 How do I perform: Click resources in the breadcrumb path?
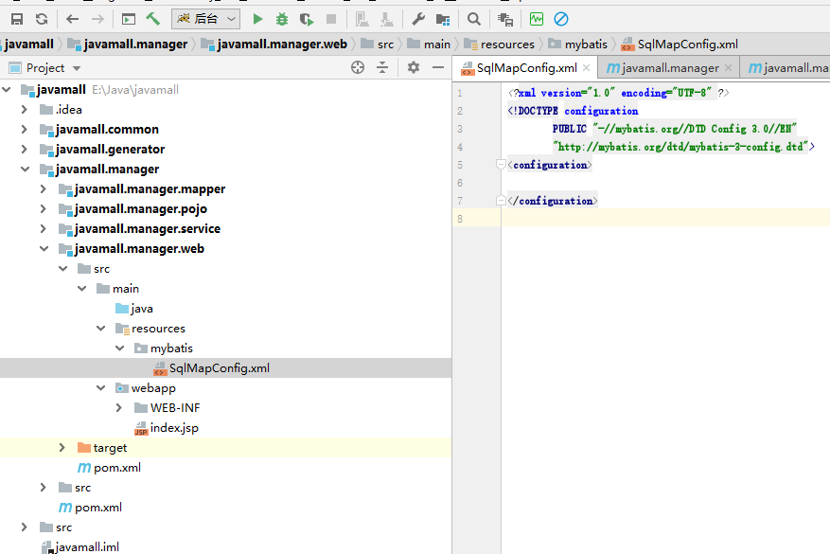point(506,45)
